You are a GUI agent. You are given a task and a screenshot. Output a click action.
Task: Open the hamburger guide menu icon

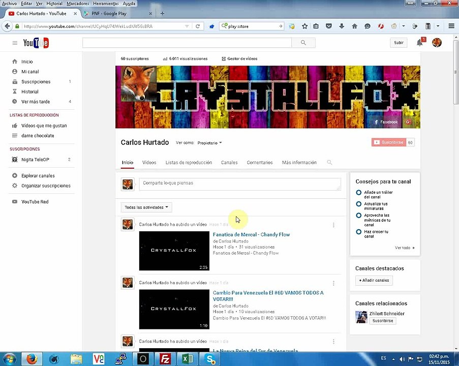coord(15,43)
